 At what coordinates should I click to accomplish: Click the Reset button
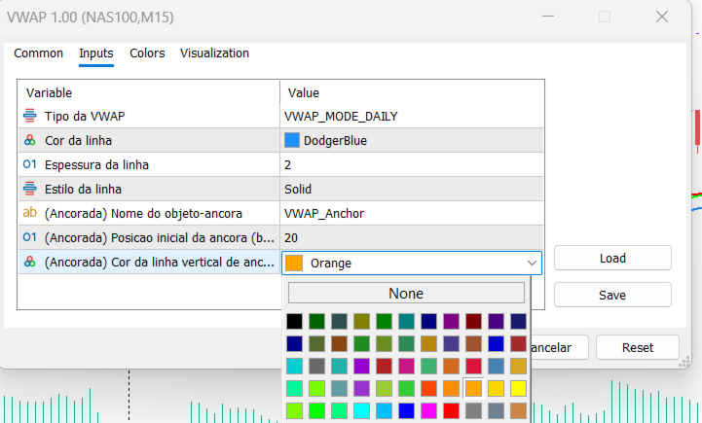click(x=638, y=347)
